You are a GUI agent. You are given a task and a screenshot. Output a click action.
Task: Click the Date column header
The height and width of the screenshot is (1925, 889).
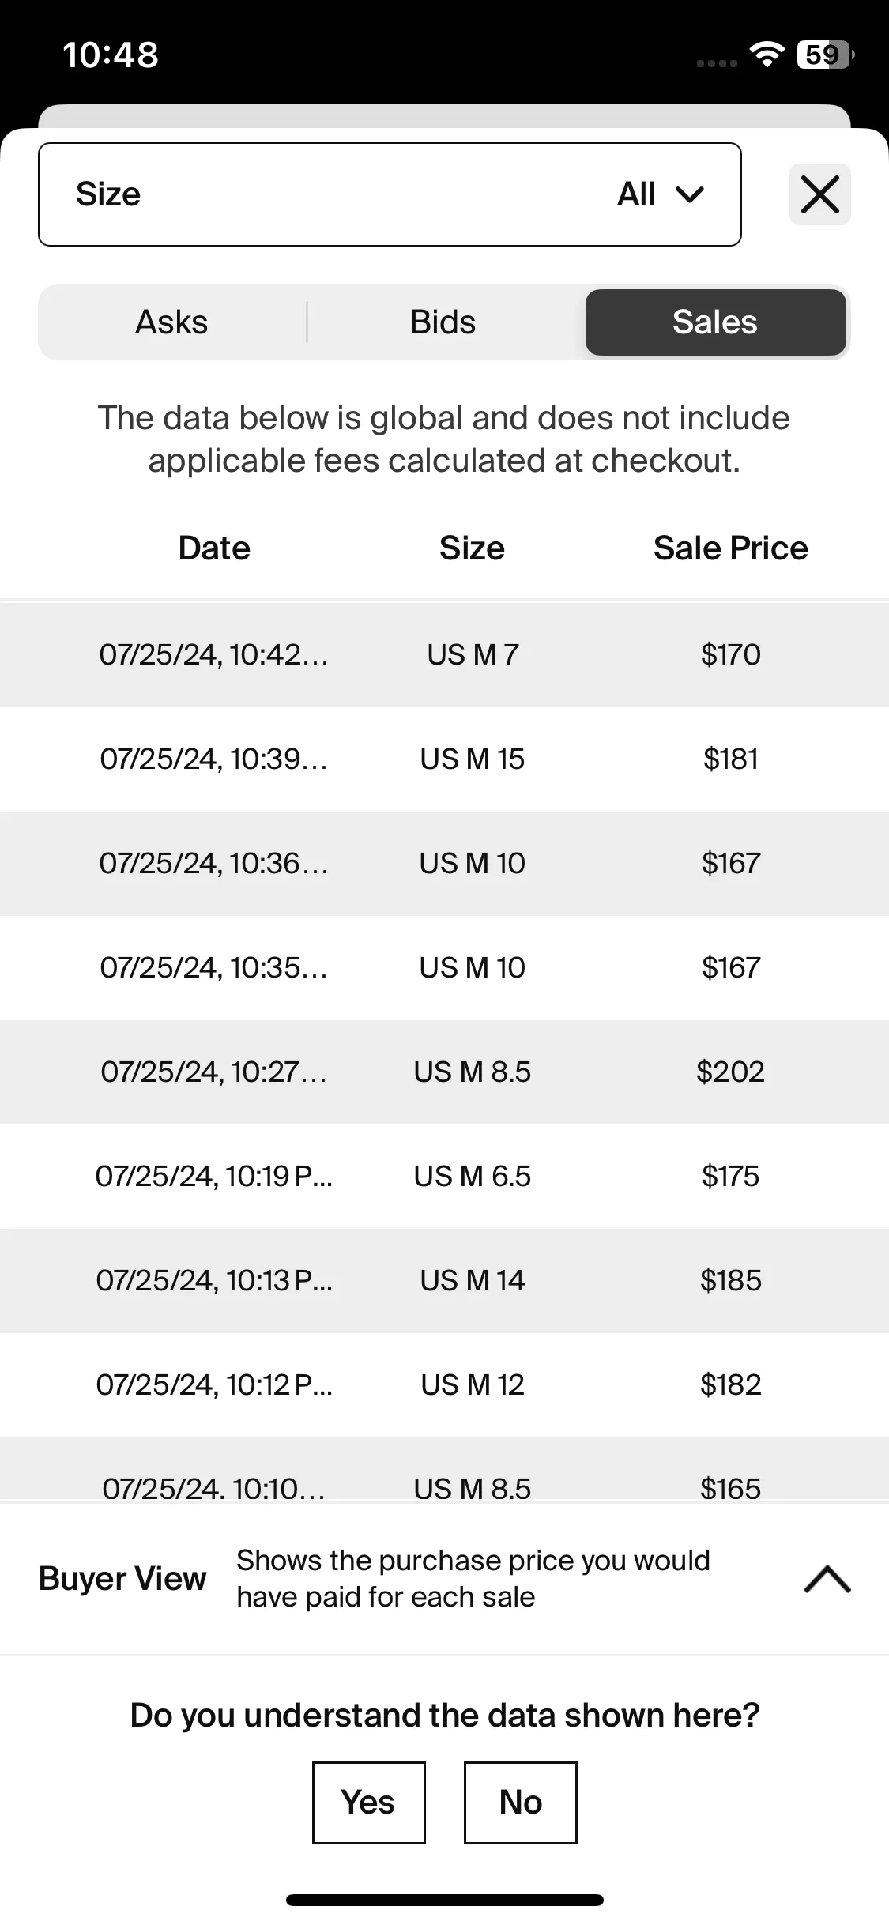pos(214,548)
